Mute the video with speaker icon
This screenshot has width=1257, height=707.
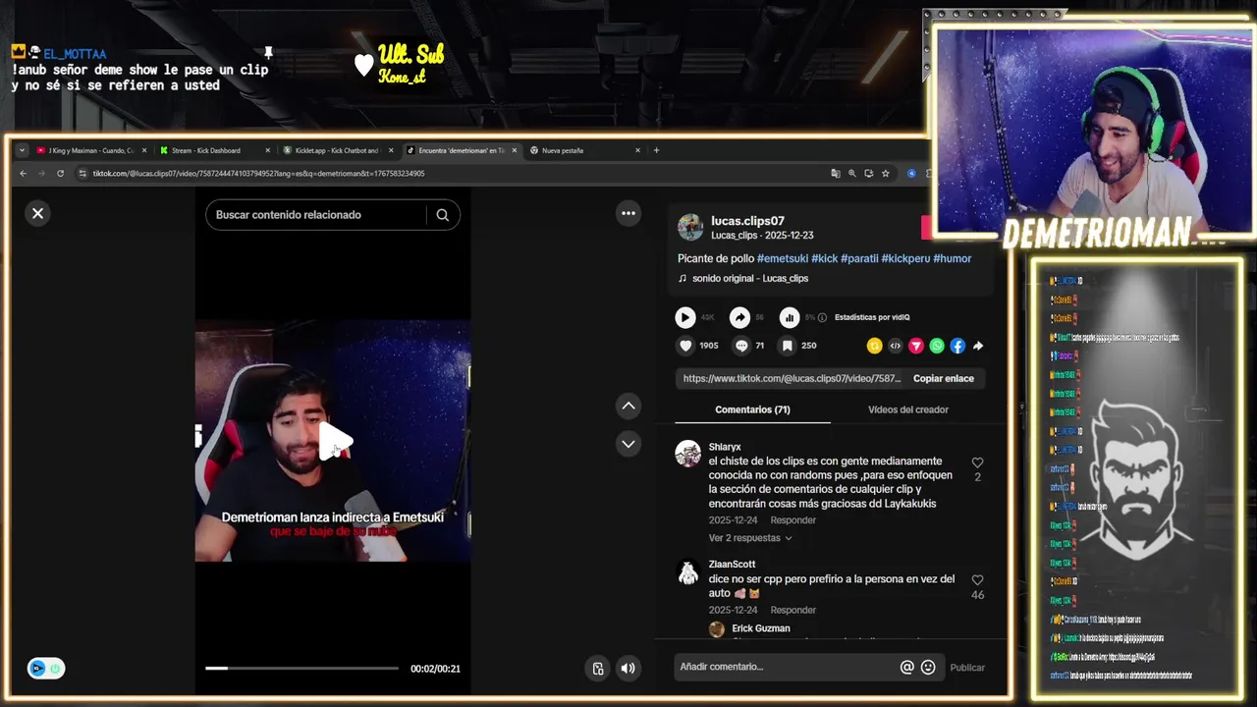628,669
